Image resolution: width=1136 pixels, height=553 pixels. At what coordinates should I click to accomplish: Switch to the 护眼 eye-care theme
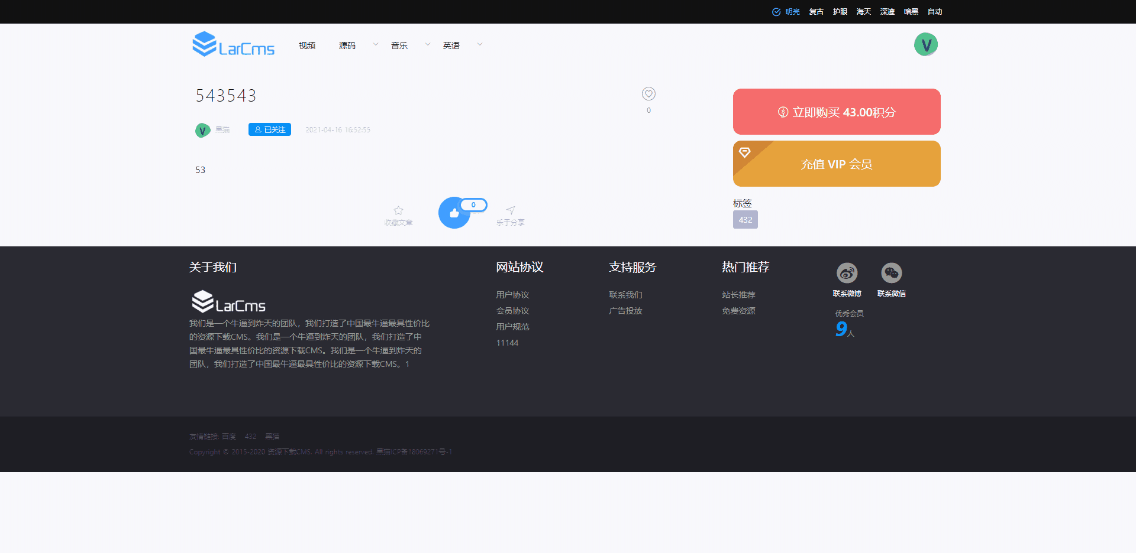(840, 12)
